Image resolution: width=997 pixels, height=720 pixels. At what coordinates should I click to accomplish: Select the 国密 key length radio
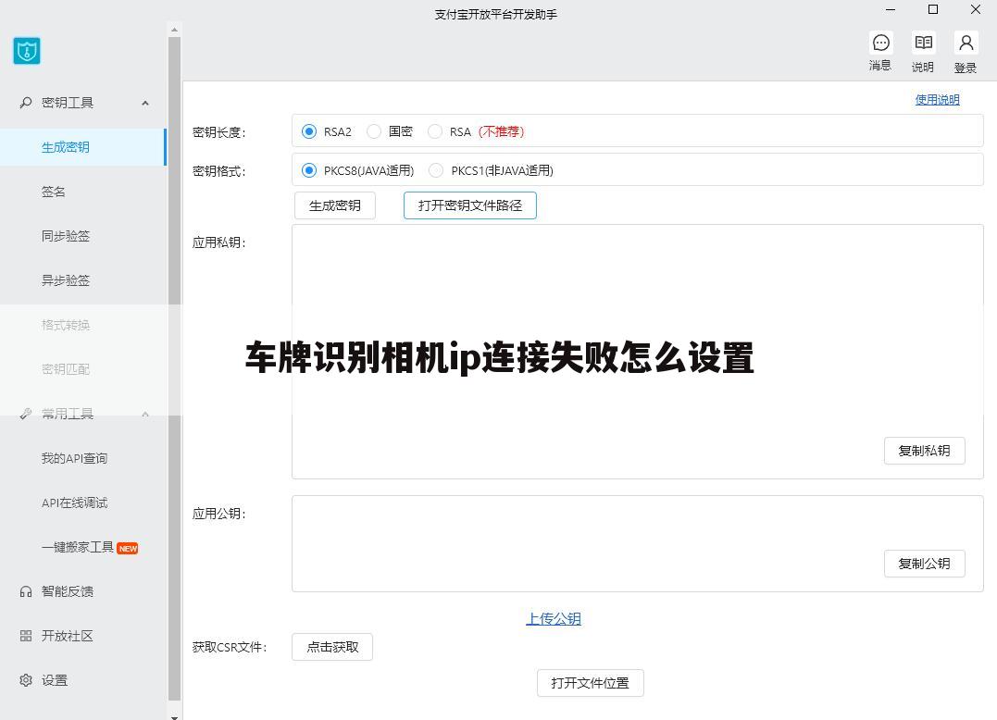click(x=374, y=131)
